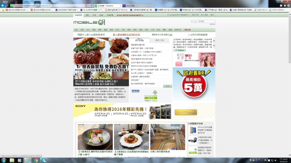Open the cardboard race track article thumbnail

(168, 137)
